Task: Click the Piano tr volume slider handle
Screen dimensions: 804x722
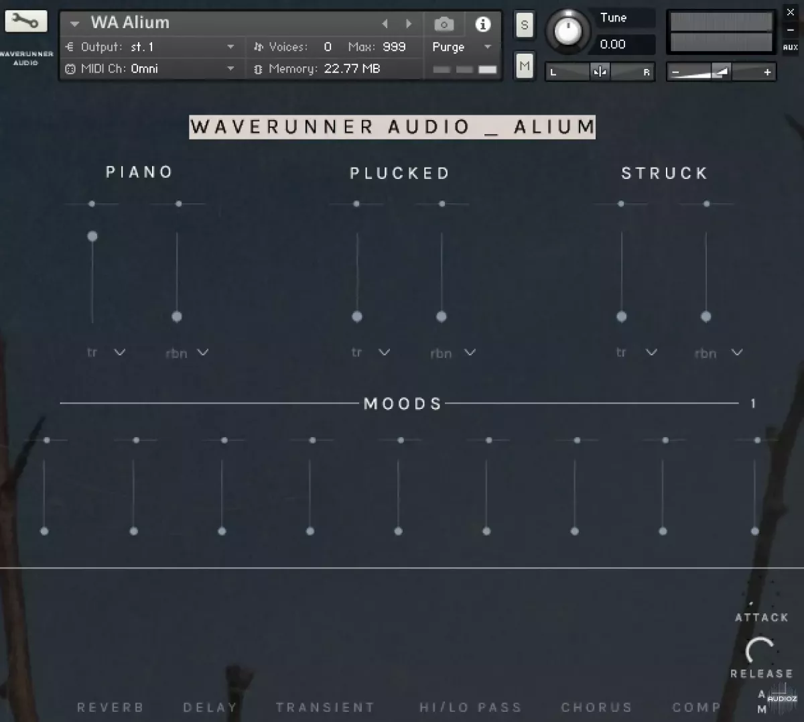Action: point(92,236)
